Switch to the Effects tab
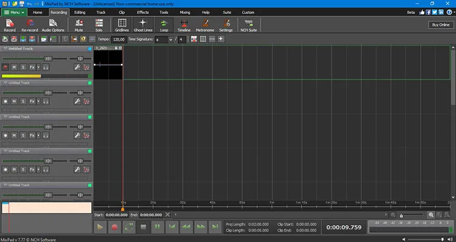Screen dimensions: 456x242 [x=143, y=12]
